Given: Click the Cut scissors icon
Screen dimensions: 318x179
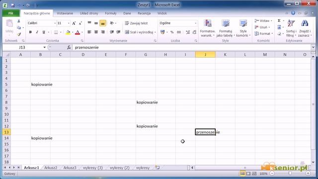Looking at the screenshot, I should coord(19,21).
